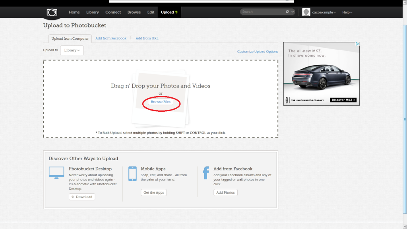
Task: Click the Facebook logo icon
Action: click(x=206, y=173)
